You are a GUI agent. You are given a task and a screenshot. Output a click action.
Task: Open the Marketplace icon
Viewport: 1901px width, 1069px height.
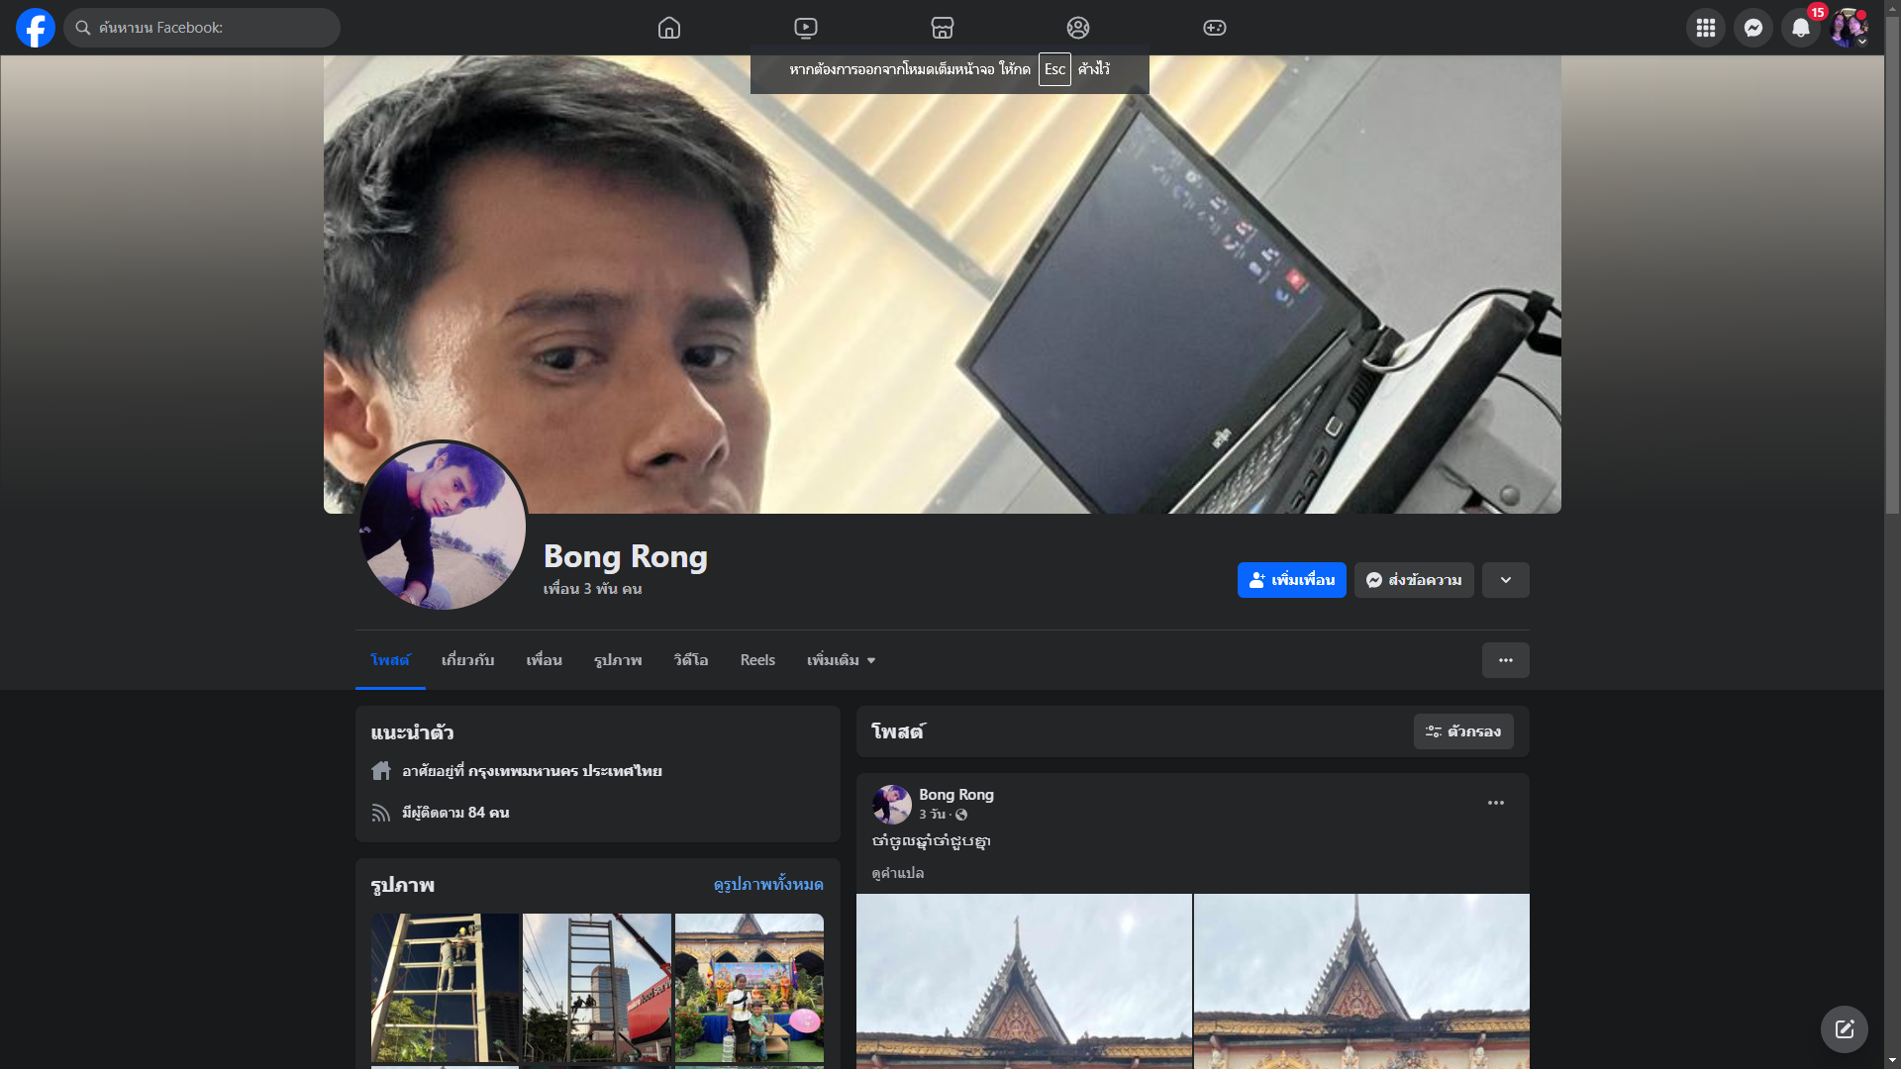(x=942, y=28)
